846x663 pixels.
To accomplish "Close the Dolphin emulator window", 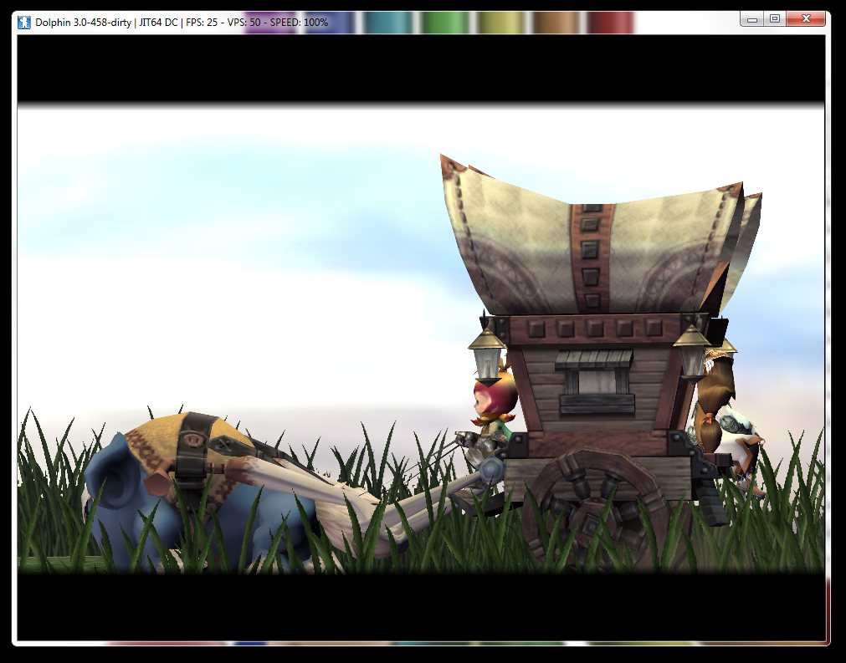I will click(806, 18).
